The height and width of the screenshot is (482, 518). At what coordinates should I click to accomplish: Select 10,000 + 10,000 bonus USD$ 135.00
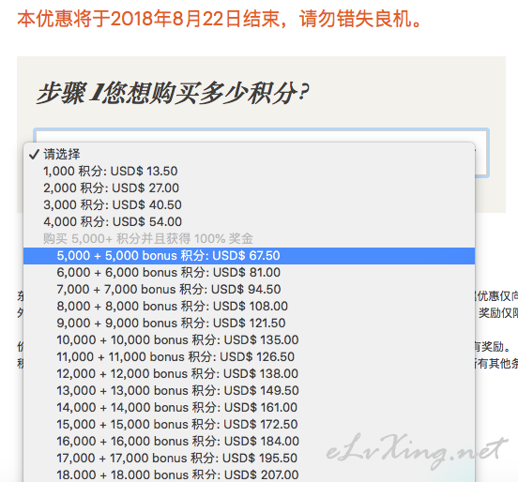tap(249, 339)
